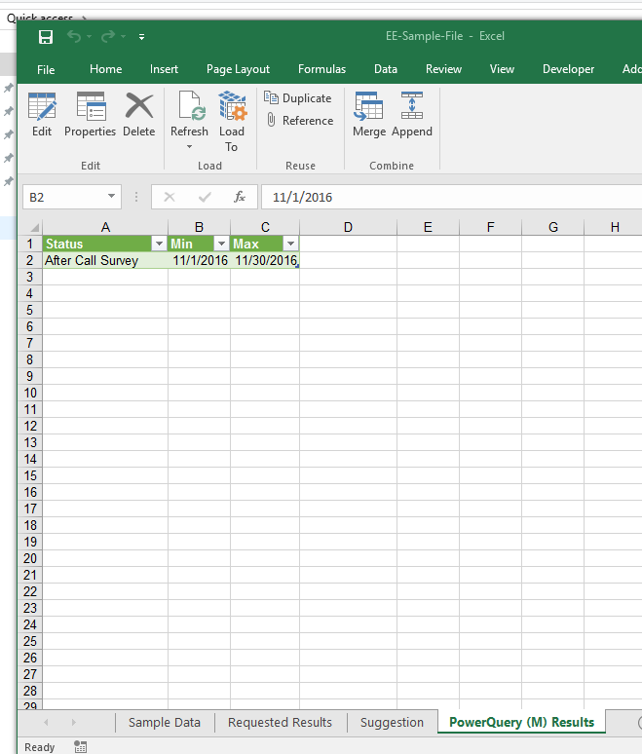Viewport: 642px width, 754px height.
Task: Click the macro record status bar icon
Action: click(x=80, y=746)
